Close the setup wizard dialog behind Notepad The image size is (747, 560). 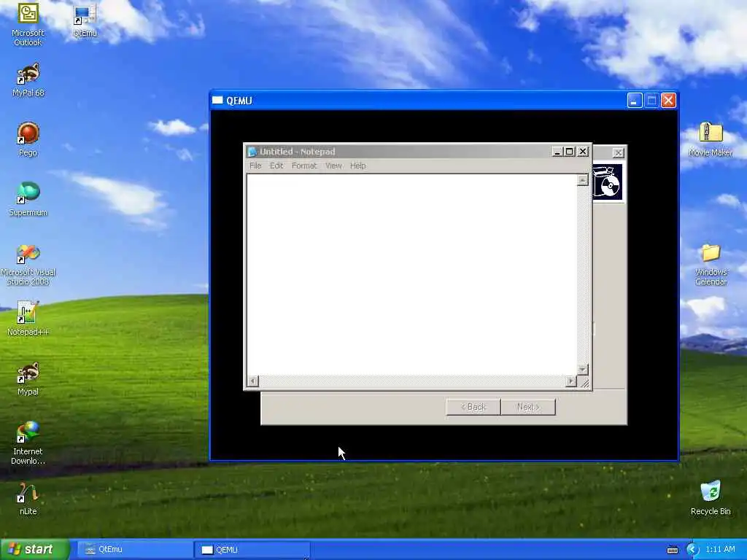point(618,153)
